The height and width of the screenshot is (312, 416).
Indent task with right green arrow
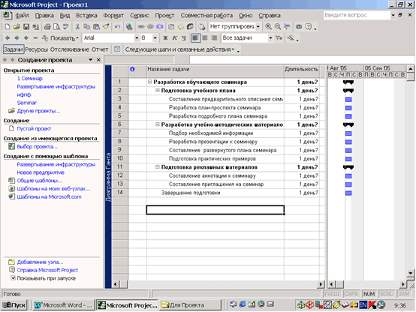17,38
